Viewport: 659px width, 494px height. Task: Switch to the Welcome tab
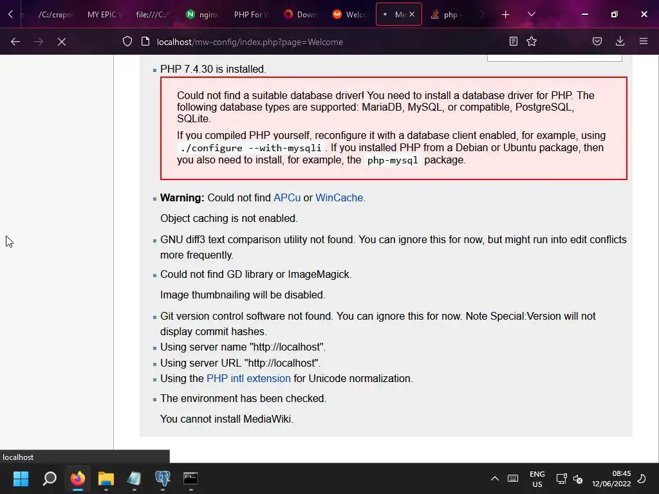349,14
